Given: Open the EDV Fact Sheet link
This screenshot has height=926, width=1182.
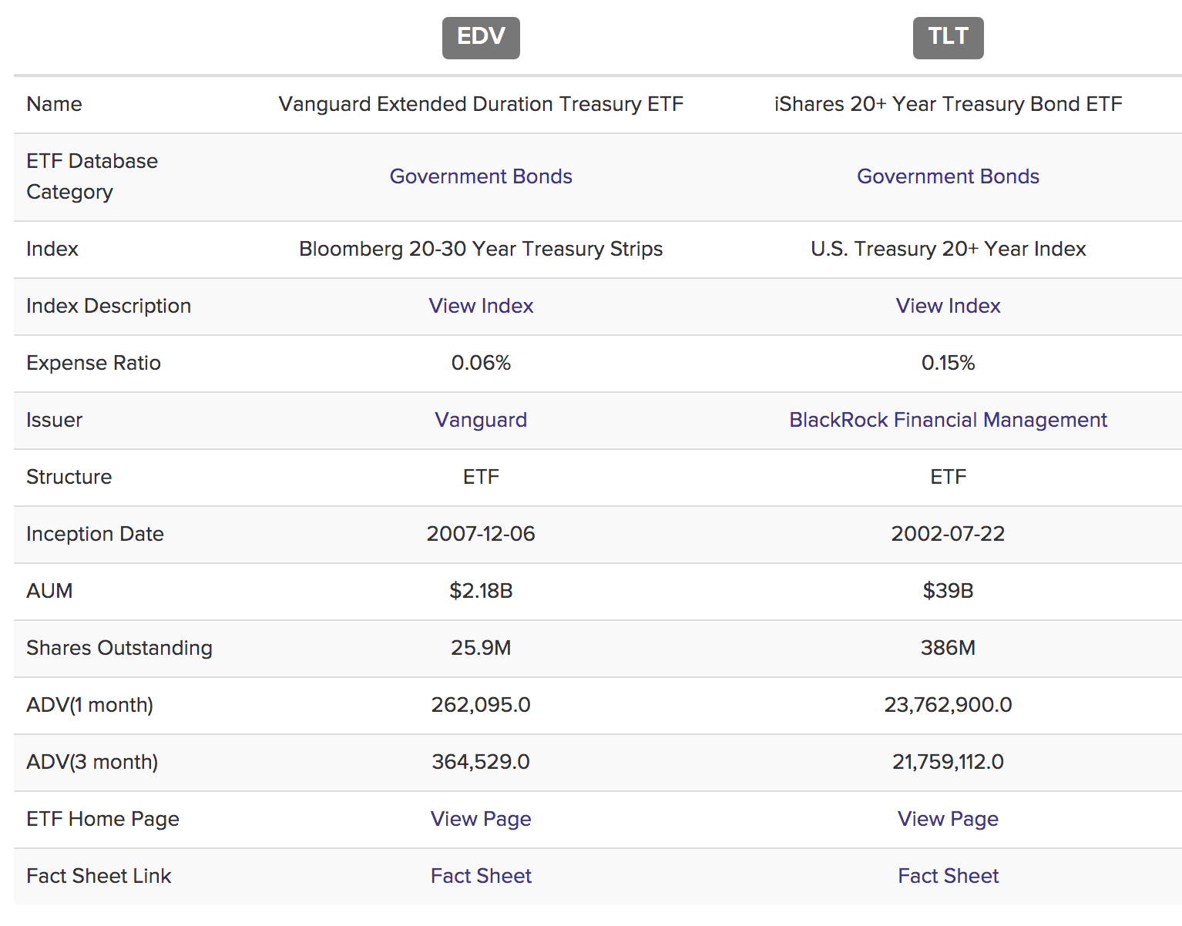Looking at the screenshot, I should click(481, 876).
